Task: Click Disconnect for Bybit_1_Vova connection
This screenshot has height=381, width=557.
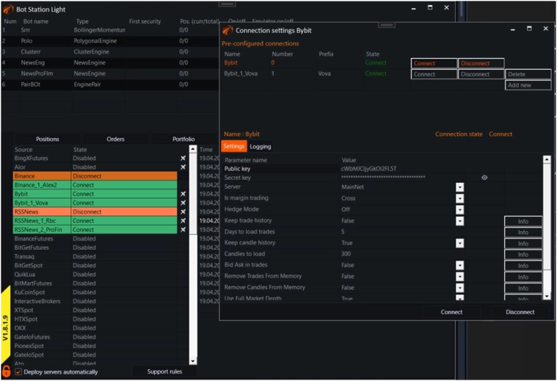Action: click(481, 74)
